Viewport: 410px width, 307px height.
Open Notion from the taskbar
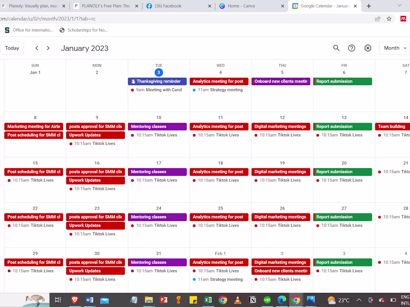[253, 300]
